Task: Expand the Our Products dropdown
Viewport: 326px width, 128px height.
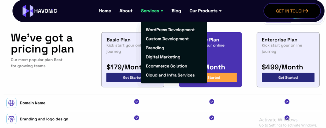Action: tap(205, 11)
